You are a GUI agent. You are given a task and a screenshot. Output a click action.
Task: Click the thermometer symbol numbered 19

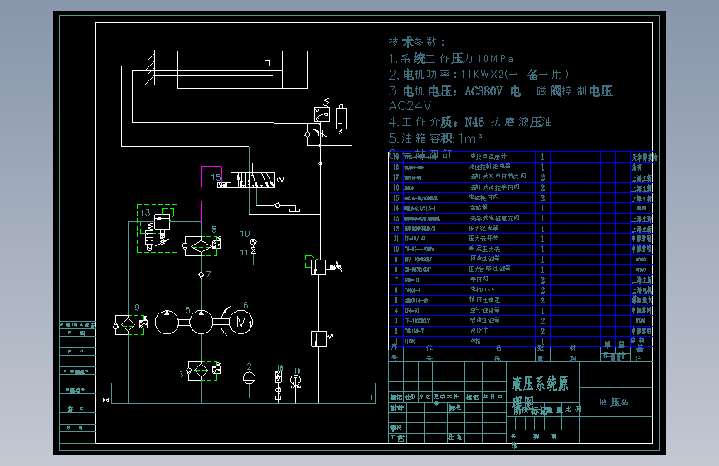[x=296, y=381]
